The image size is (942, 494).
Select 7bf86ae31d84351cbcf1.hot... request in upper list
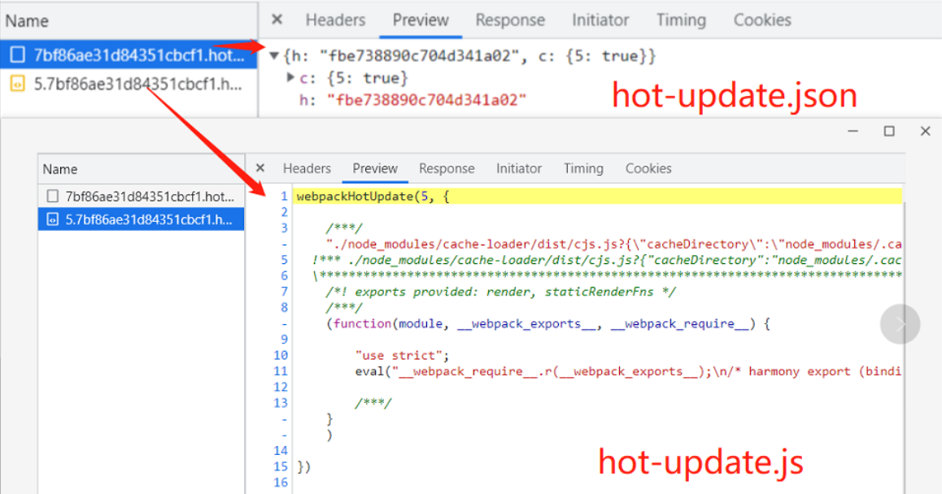pos(129,54)
